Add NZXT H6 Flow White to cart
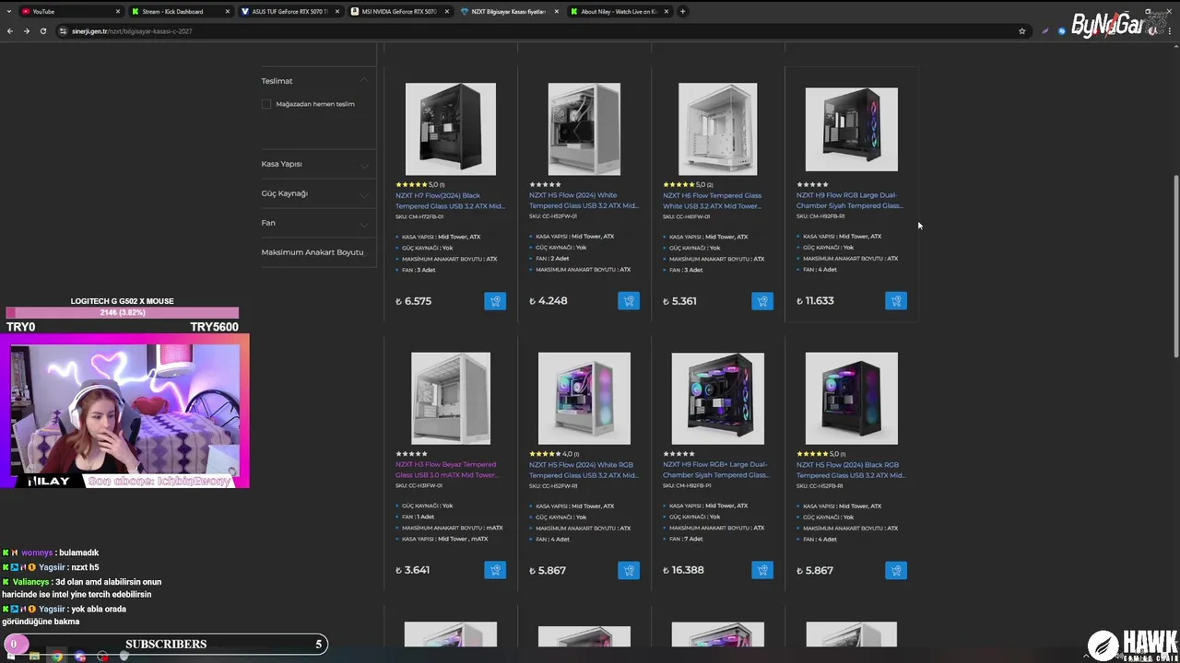The width and height of the screenshot is (1180, 663). coord(762,301)
